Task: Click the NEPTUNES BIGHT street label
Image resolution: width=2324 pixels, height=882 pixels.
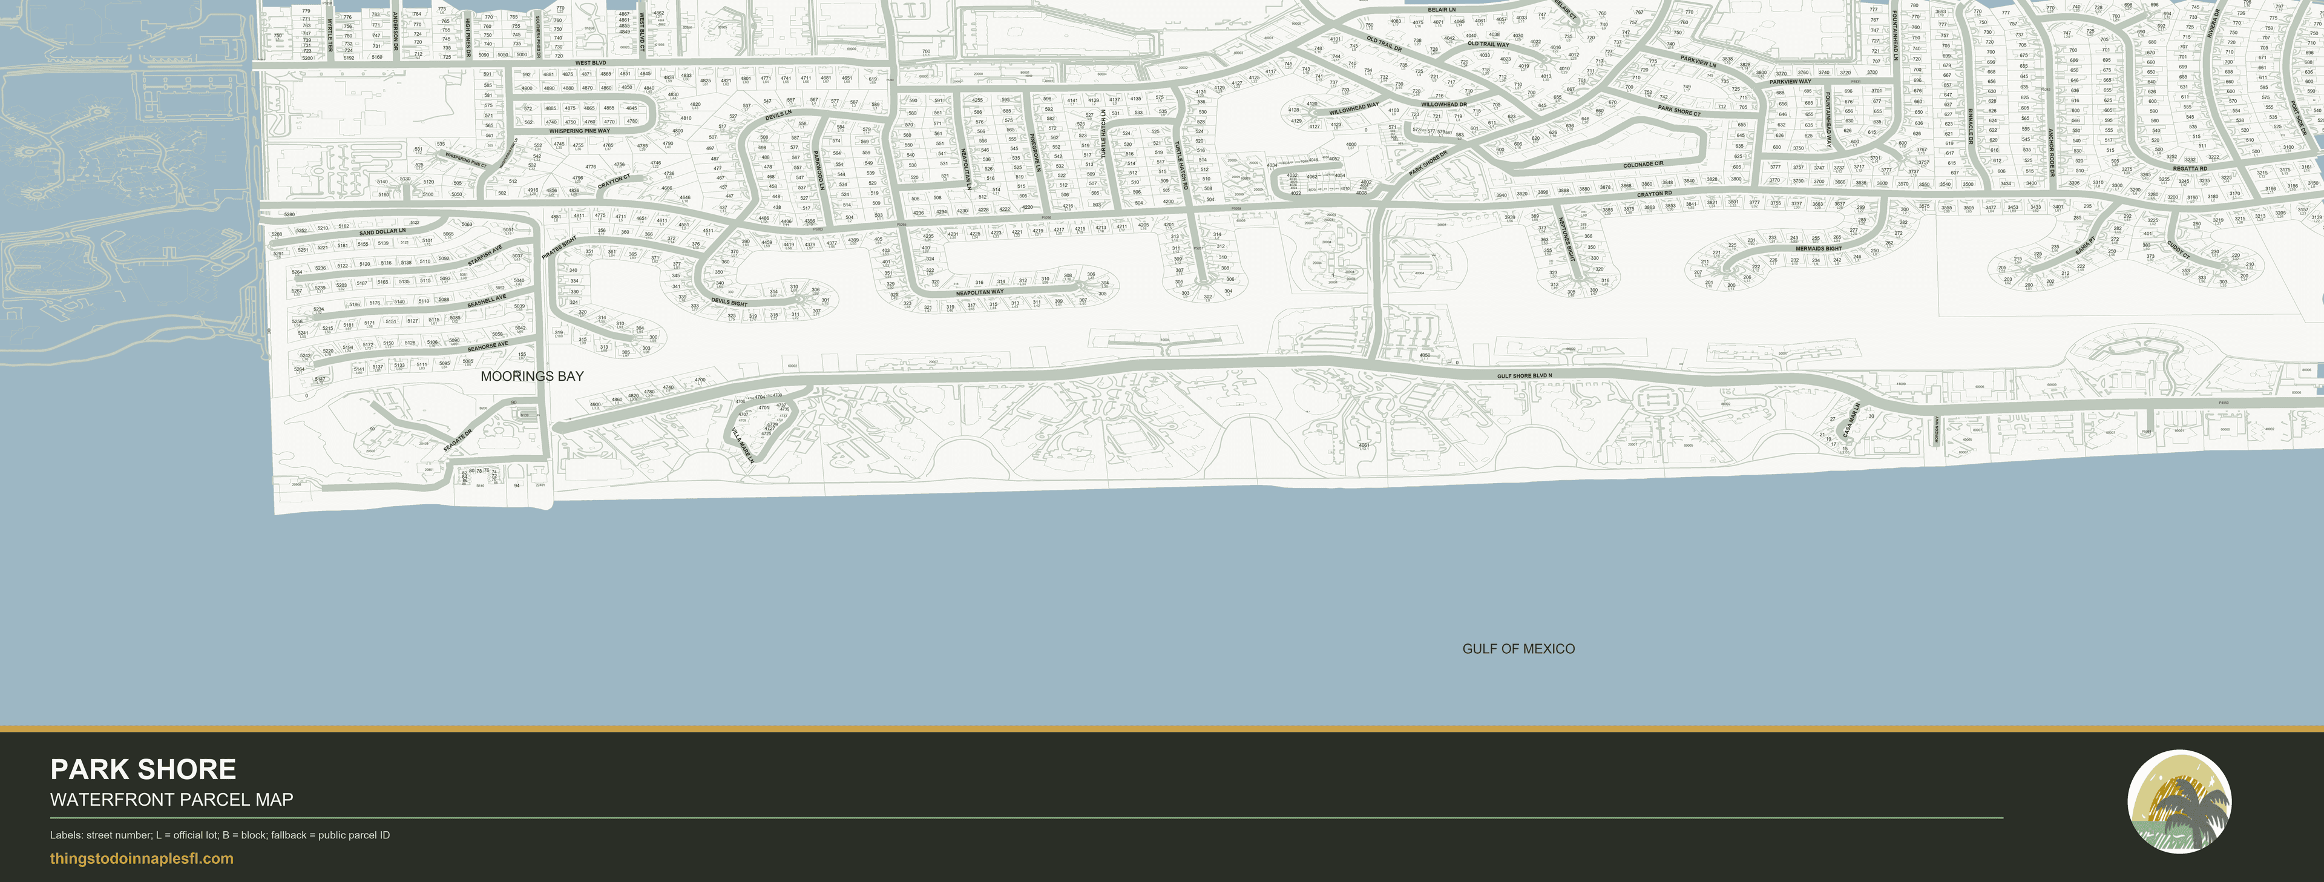Action: 1566,239
